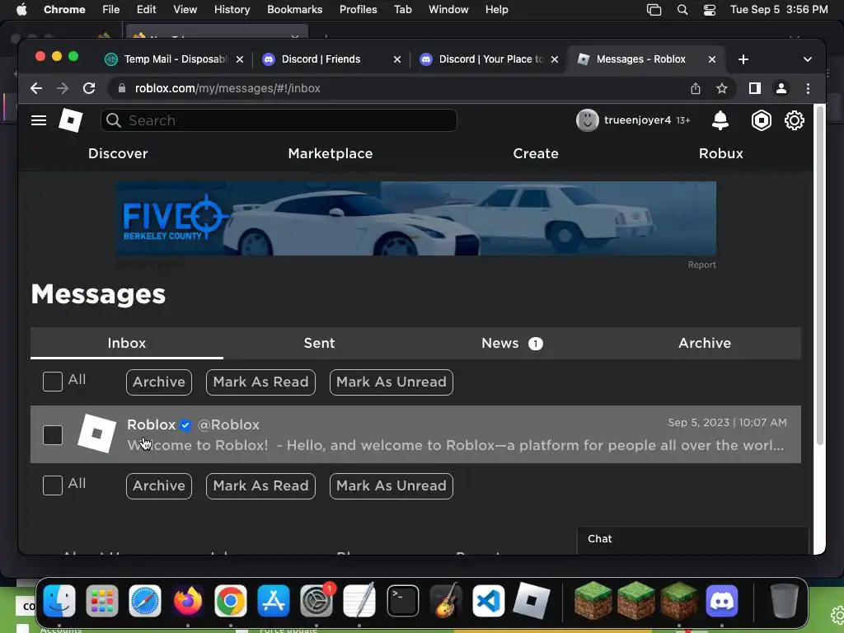Open the Chrome History menu
844x633 pixels.
(232, 10)
